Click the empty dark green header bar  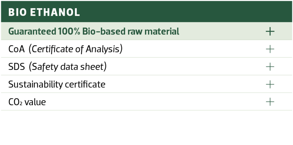[186, 12]
